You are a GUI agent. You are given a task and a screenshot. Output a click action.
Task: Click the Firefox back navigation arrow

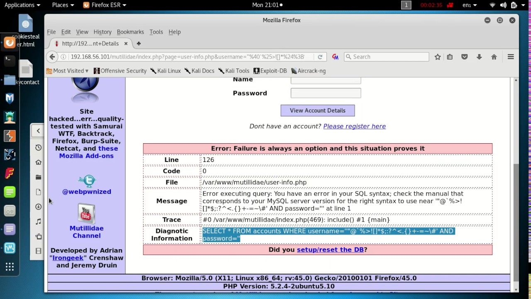52,57
